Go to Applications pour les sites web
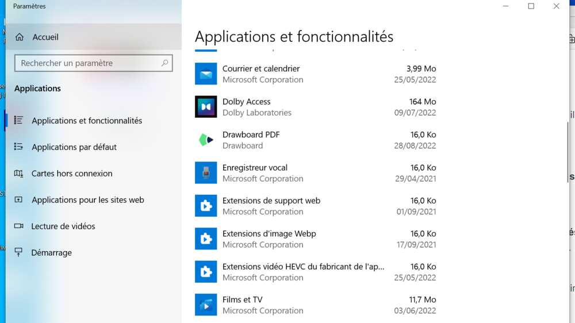Screen dimensions: 575x323 (x=87, y=200)
